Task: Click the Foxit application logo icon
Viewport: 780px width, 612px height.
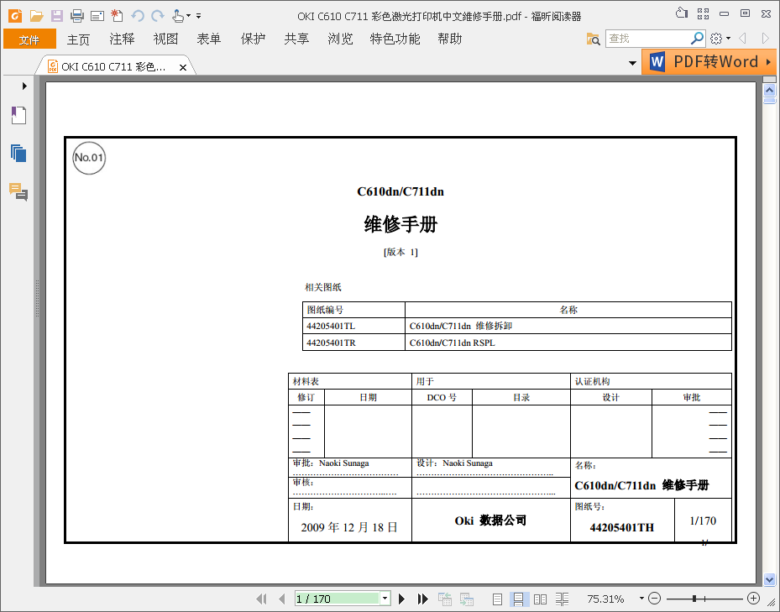Action: (x=15, y=16)
